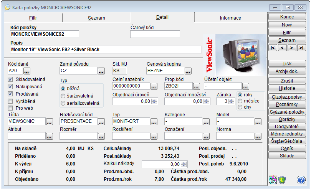The height and width of the screenshot is (190, 311).
Task: Open lookup for Třída VIEWSONIC
Action: pos(50,122)
